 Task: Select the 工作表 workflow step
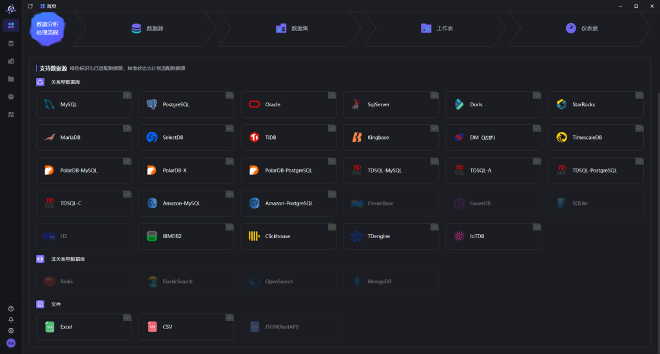pos(436,28)
